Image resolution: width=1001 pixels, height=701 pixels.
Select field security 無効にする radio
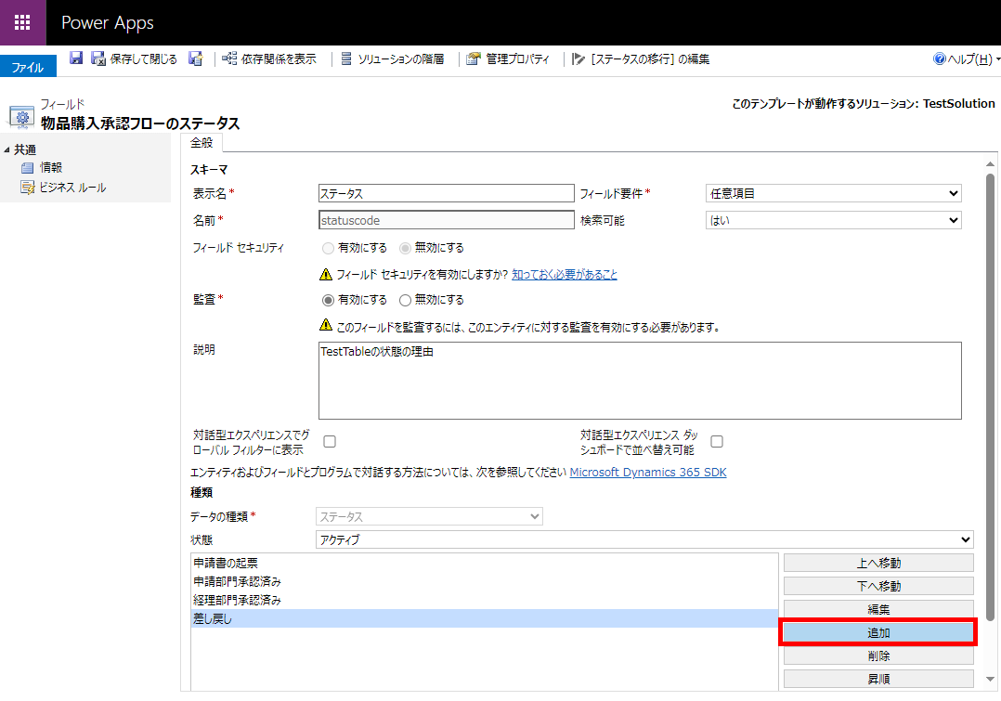405,248
